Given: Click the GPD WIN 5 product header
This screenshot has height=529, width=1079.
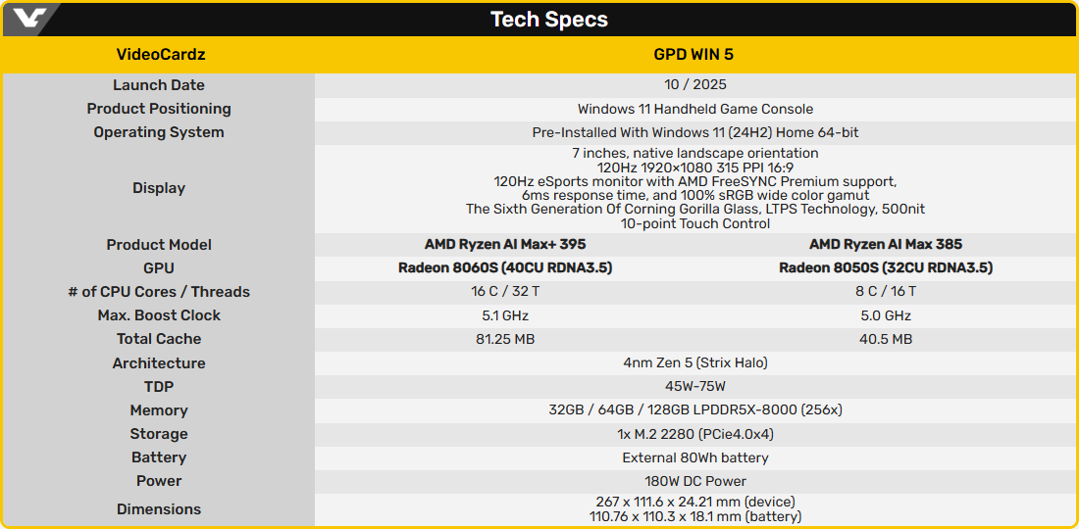Looking at the screenshot, I should pyautogui.click(x=694, y=55).
